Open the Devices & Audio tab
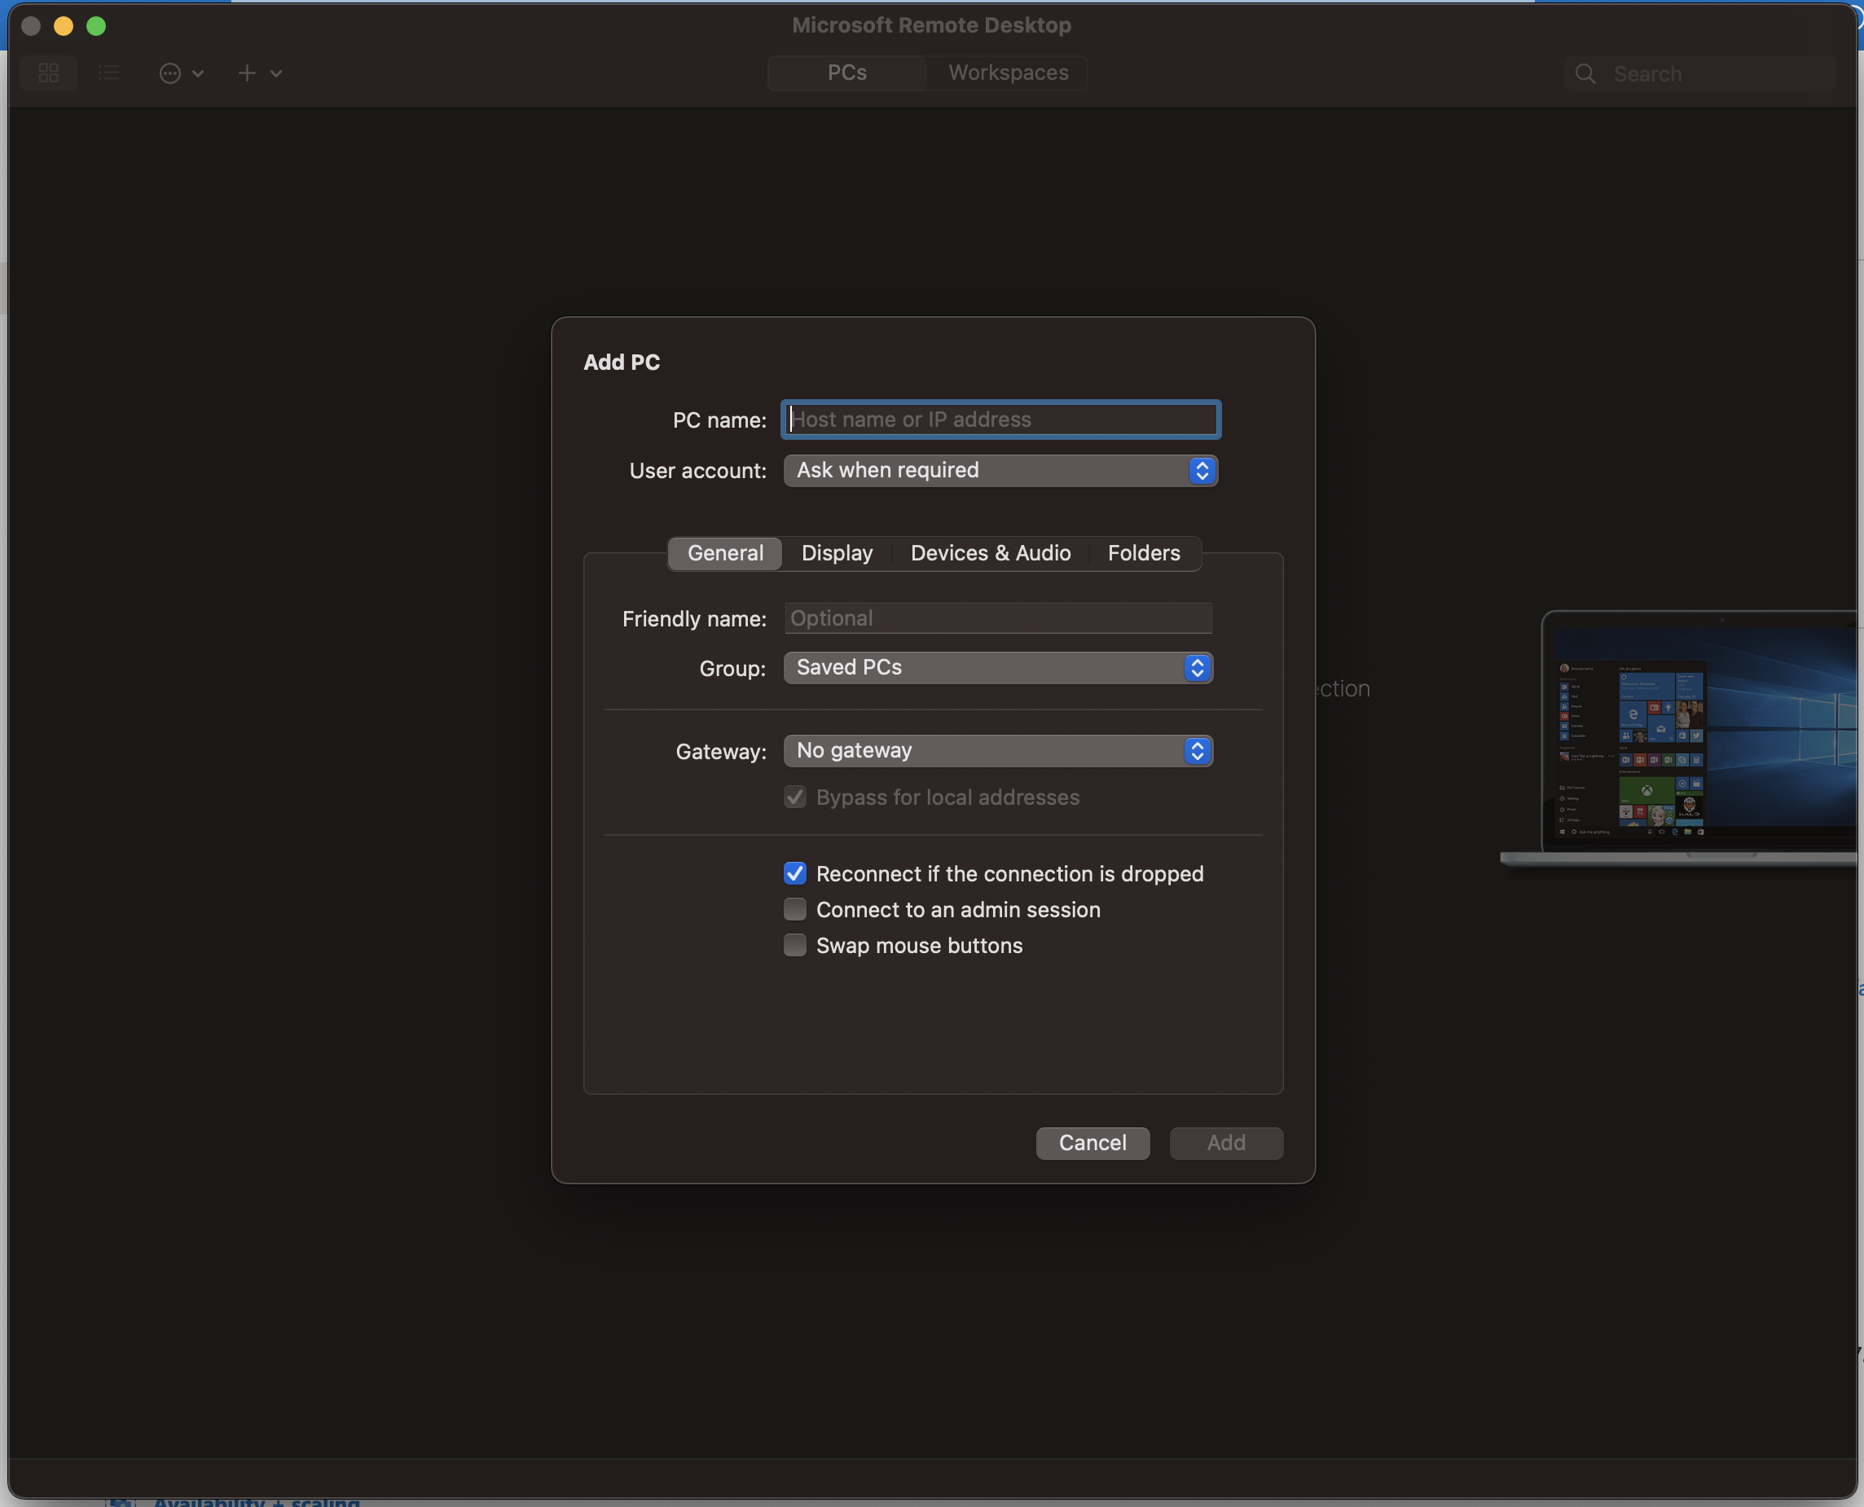1864x1507 pixels. [x=991, y=553]
